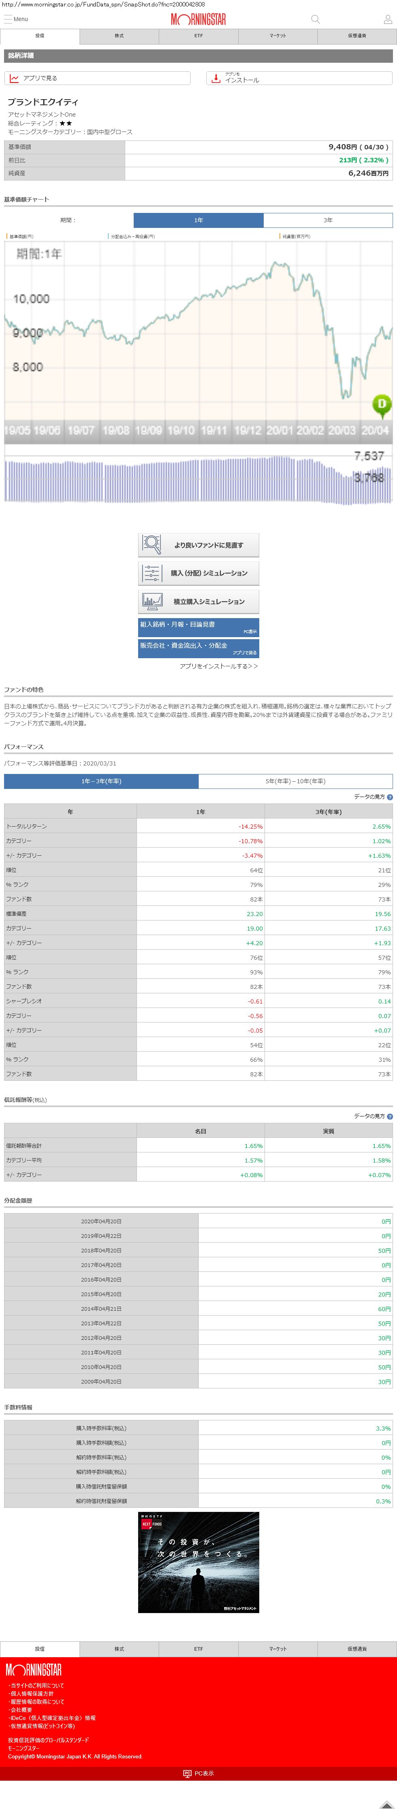Select the マーケット tab in top navigation
Image resolution: width=397 pixels, height=1809 pixels.
pyautogui.click(x=278, y=36)
